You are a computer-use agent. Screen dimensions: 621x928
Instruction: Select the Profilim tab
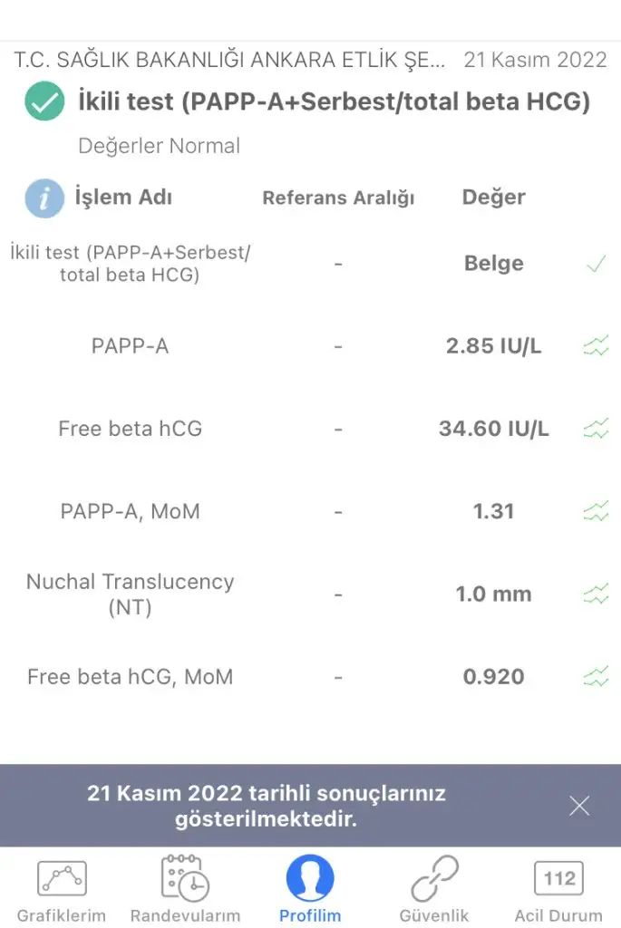pyautogui.click(x=310, y=890)
